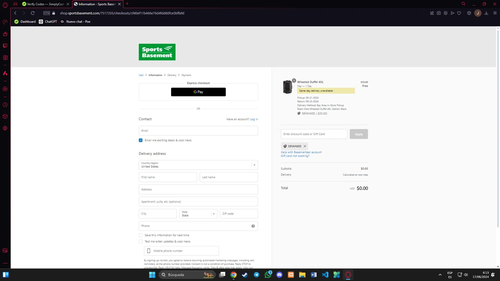Focus the Mobile phone number field
Viewport: 500px width, 281px height.
click(181, 251)
